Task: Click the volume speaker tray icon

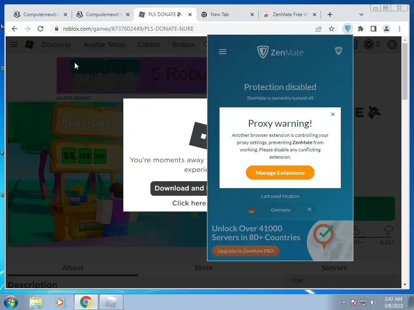Action: 373,302
